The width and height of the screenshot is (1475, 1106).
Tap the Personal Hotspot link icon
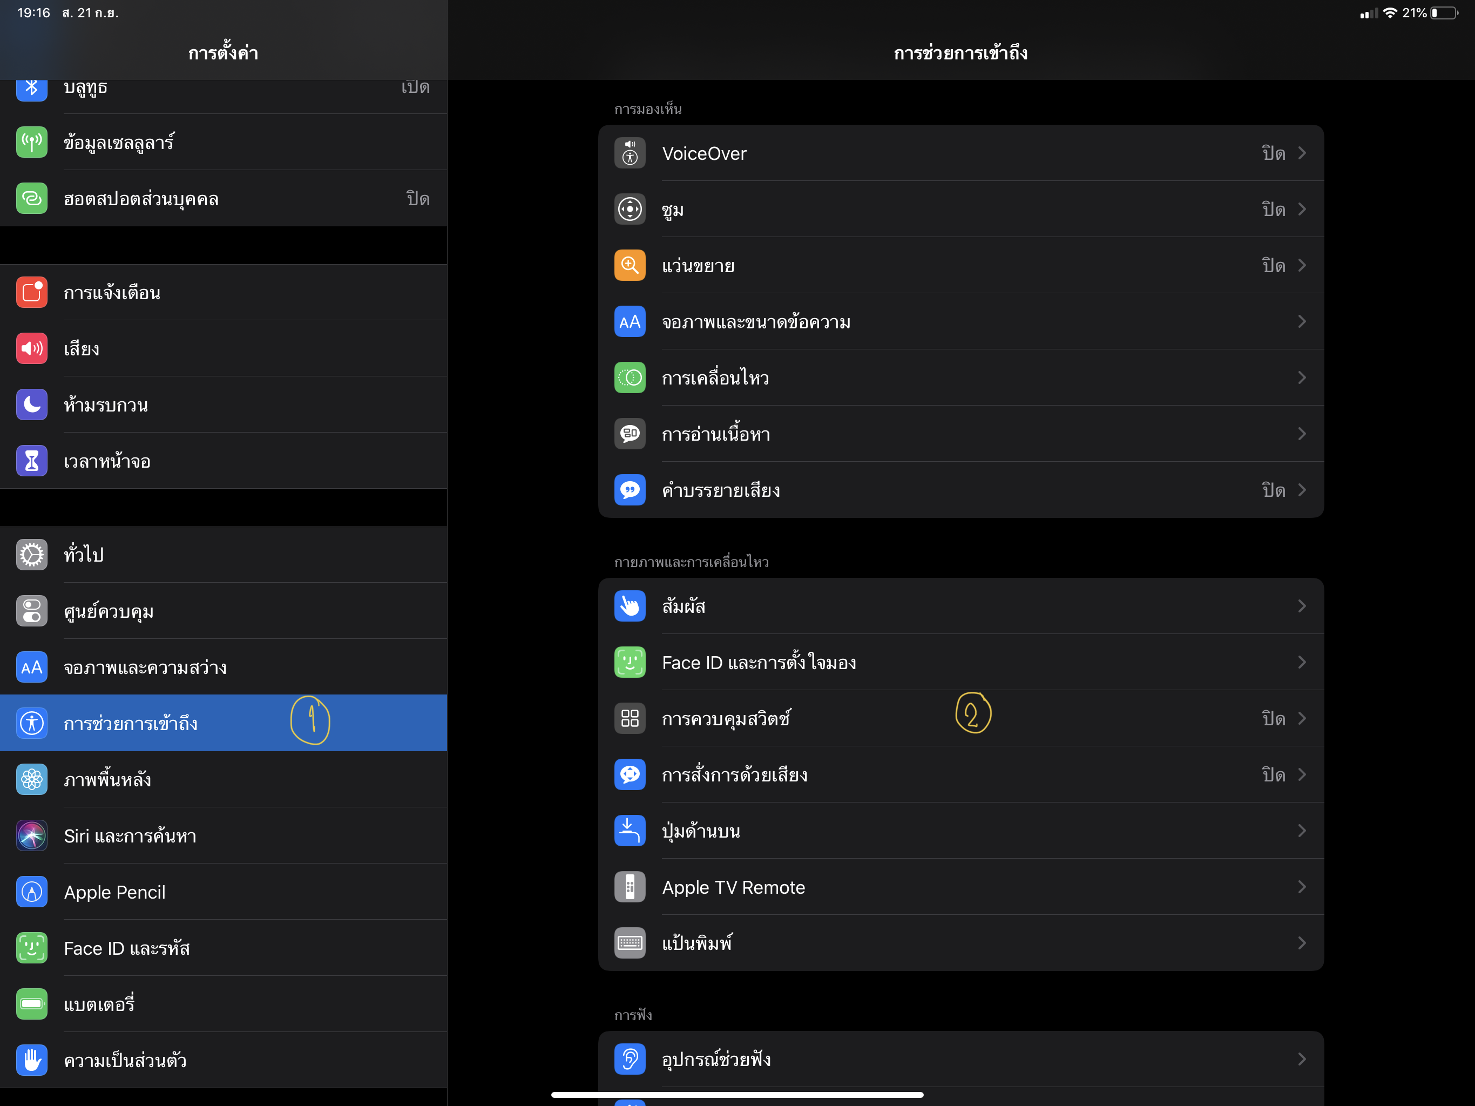31,198
